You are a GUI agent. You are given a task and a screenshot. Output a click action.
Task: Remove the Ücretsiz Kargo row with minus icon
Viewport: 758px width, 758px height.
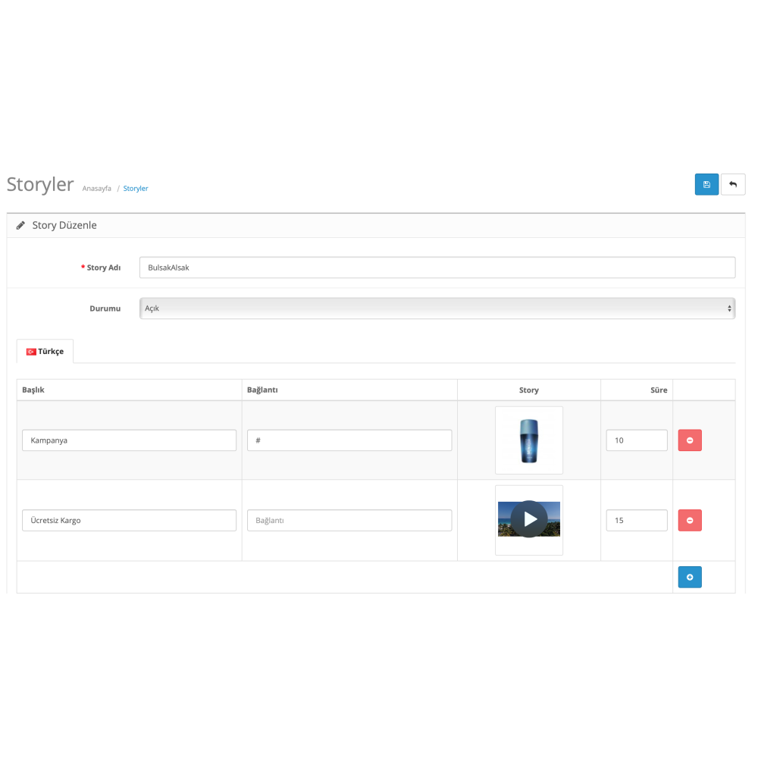click(x=690, y=520)
